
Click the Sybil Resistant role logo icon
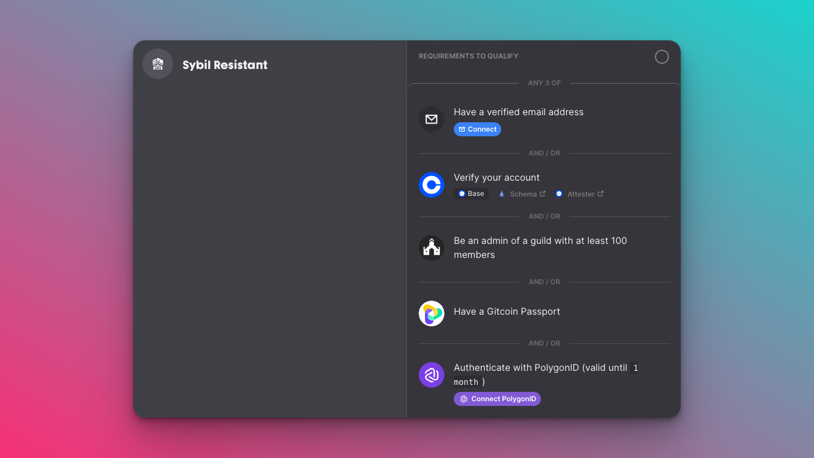click(x=158, y=64)
